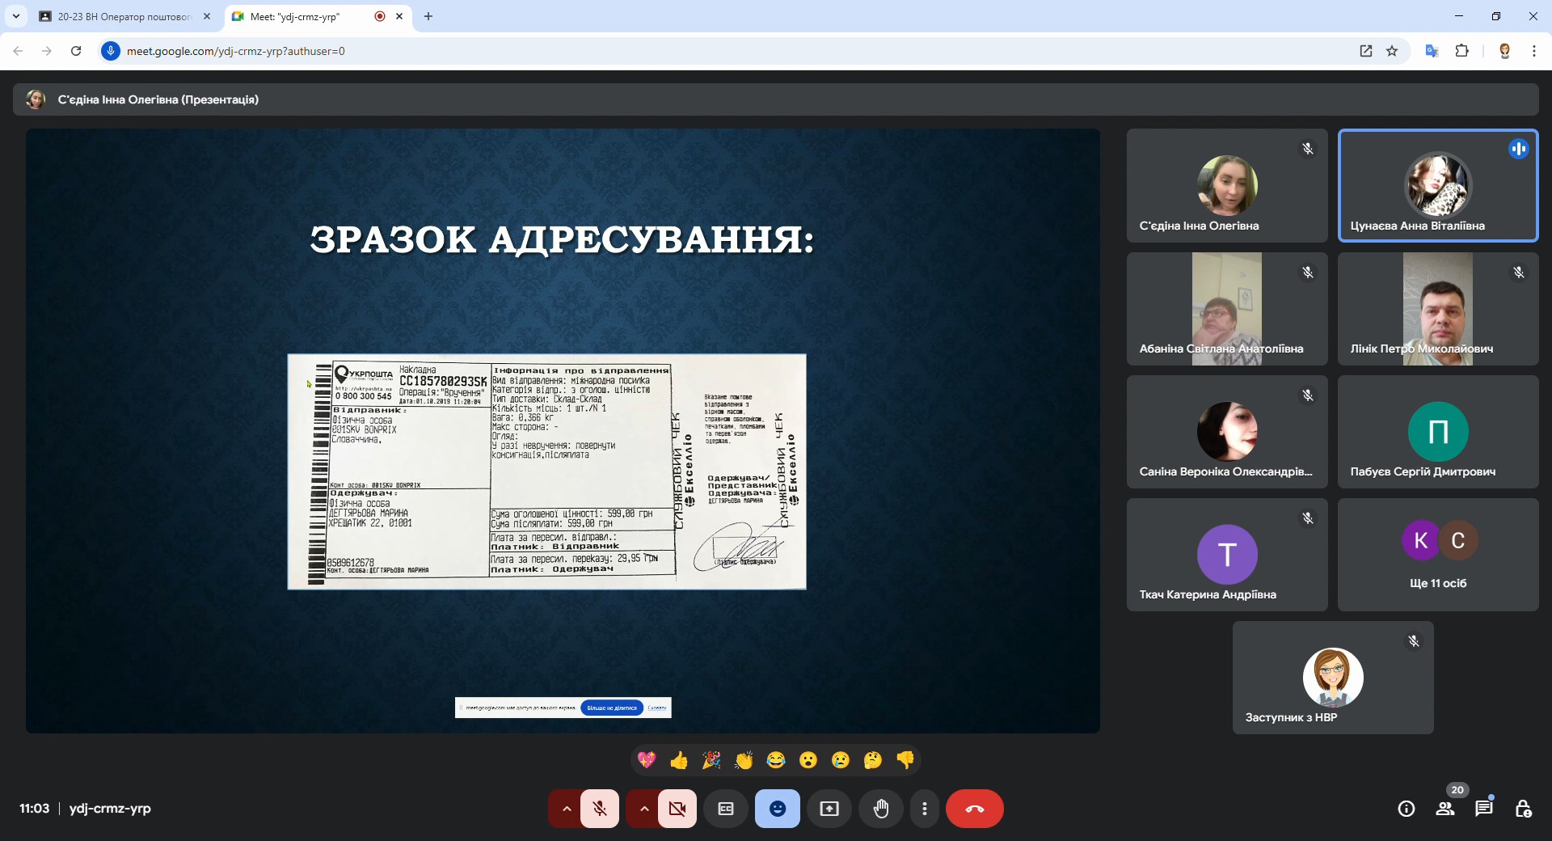Open the present screen button
The height and width of the screenshot is (841, 1552).
(x=829, y=809)
